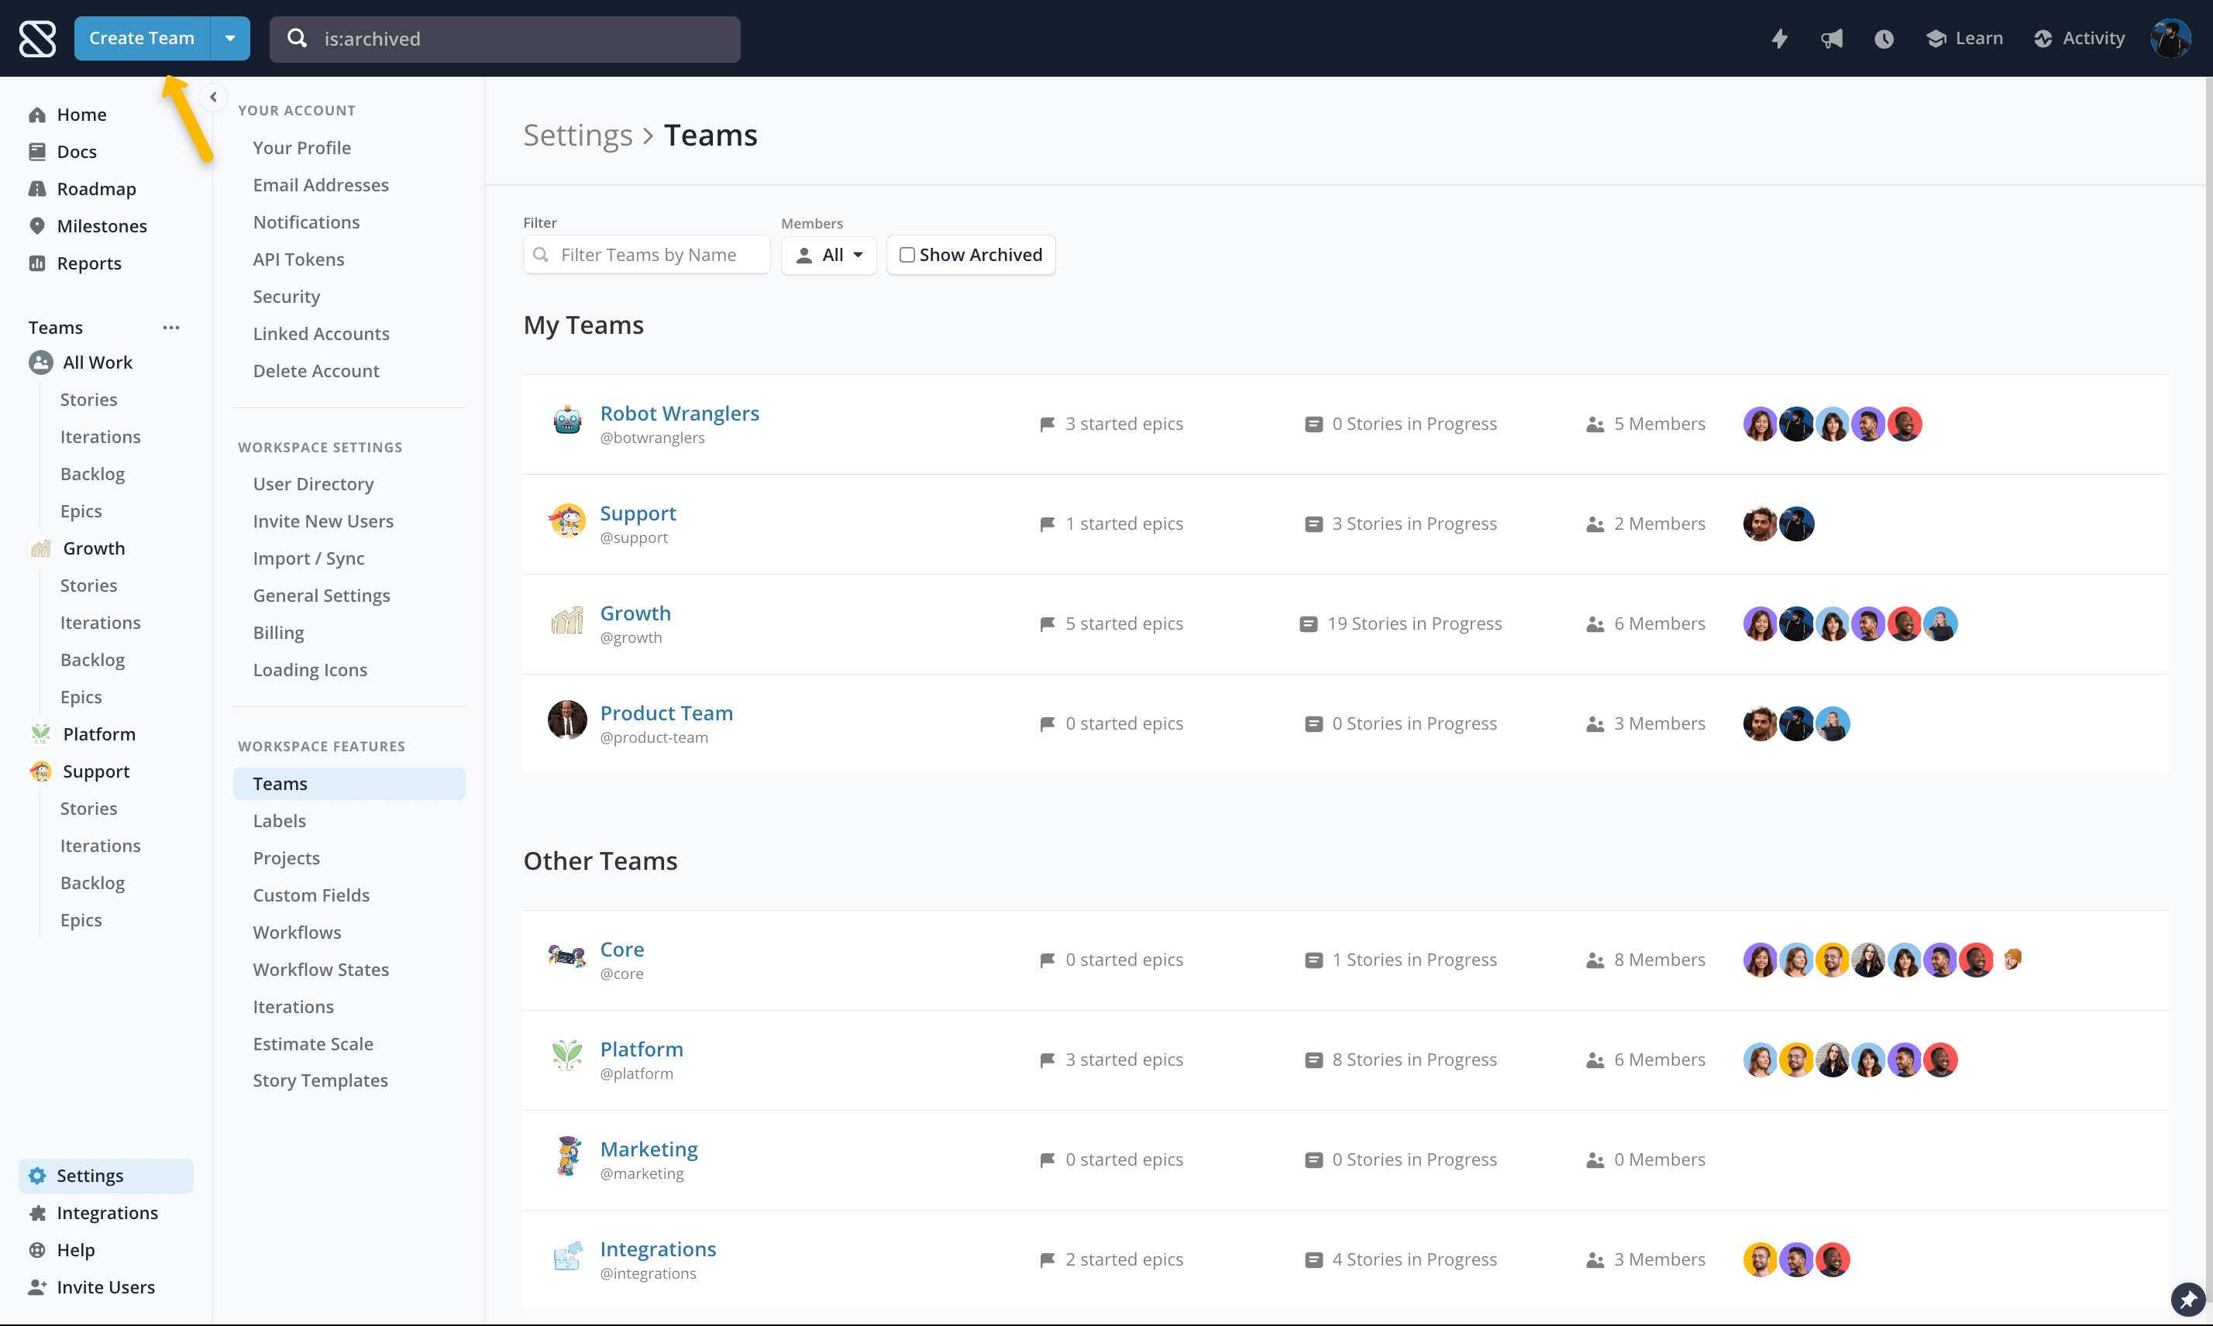Click the Growth team chart icon

[566, 620]
